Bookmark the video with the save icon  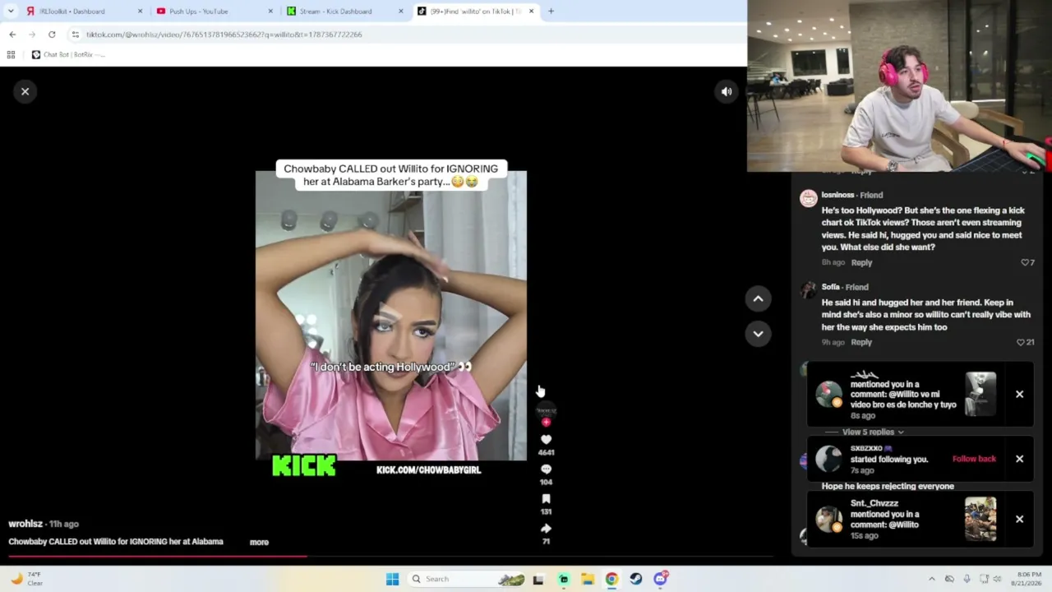pos(546,499)
